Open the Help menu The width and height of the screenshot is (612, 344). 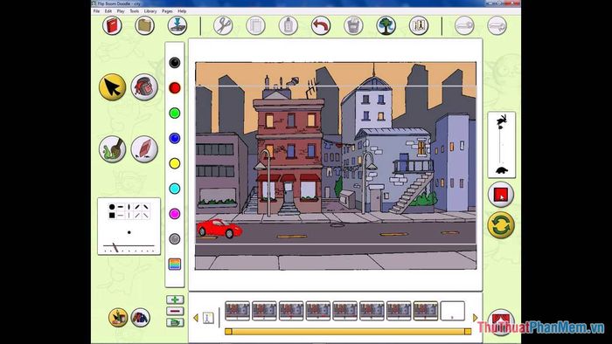[x=182, y=11]
